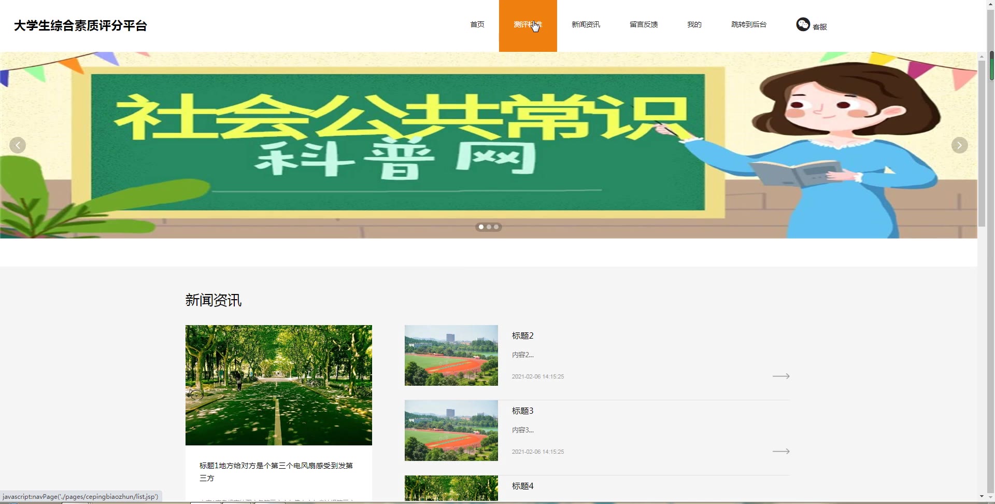Click 跳转到后台 navigation link
Viewport: 995px width, 504px height.
(x=748, y=24)
